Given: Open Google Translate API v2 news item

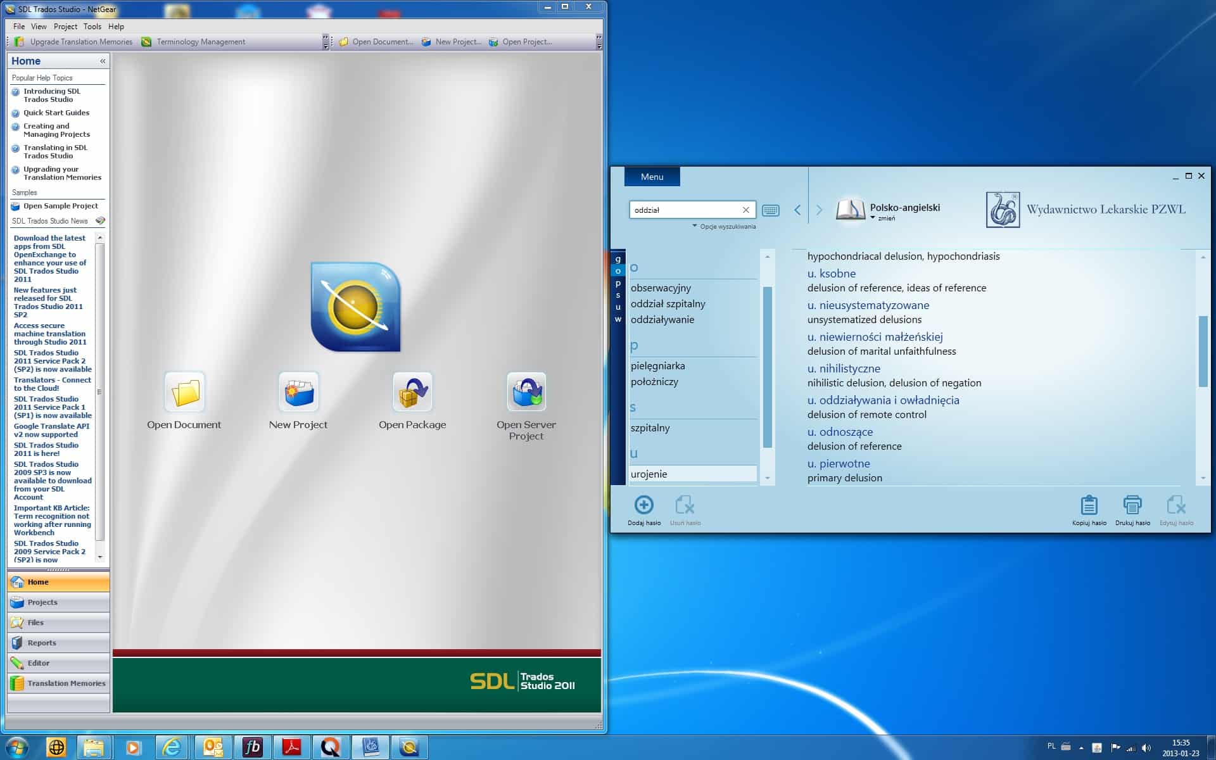Looking at the screenshot, I should pos(52,430).
